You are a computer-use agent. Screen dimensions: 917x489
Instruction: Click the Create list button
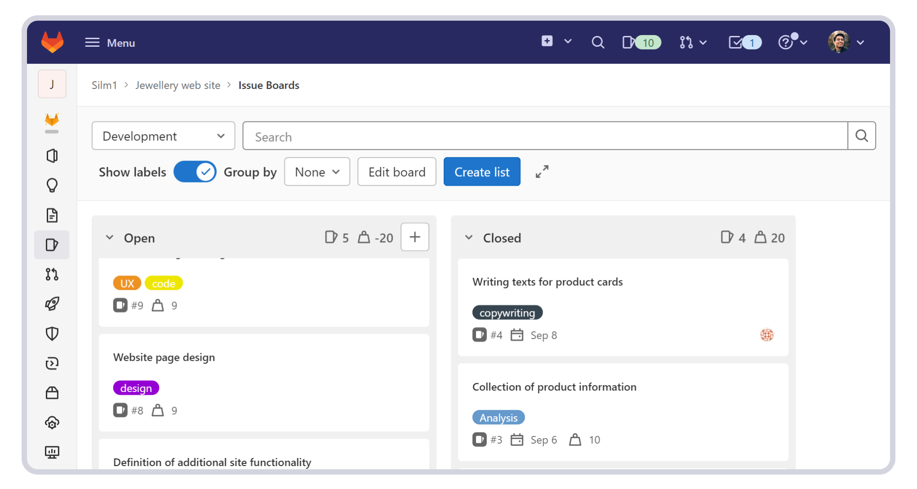pos(482,172)
